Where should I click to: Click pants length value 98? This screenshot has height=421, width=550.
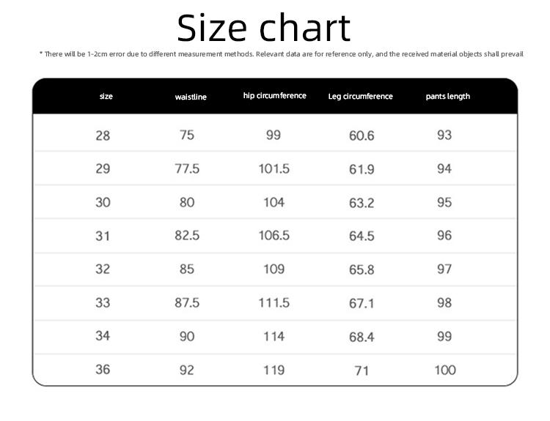[x=444, y=302]
